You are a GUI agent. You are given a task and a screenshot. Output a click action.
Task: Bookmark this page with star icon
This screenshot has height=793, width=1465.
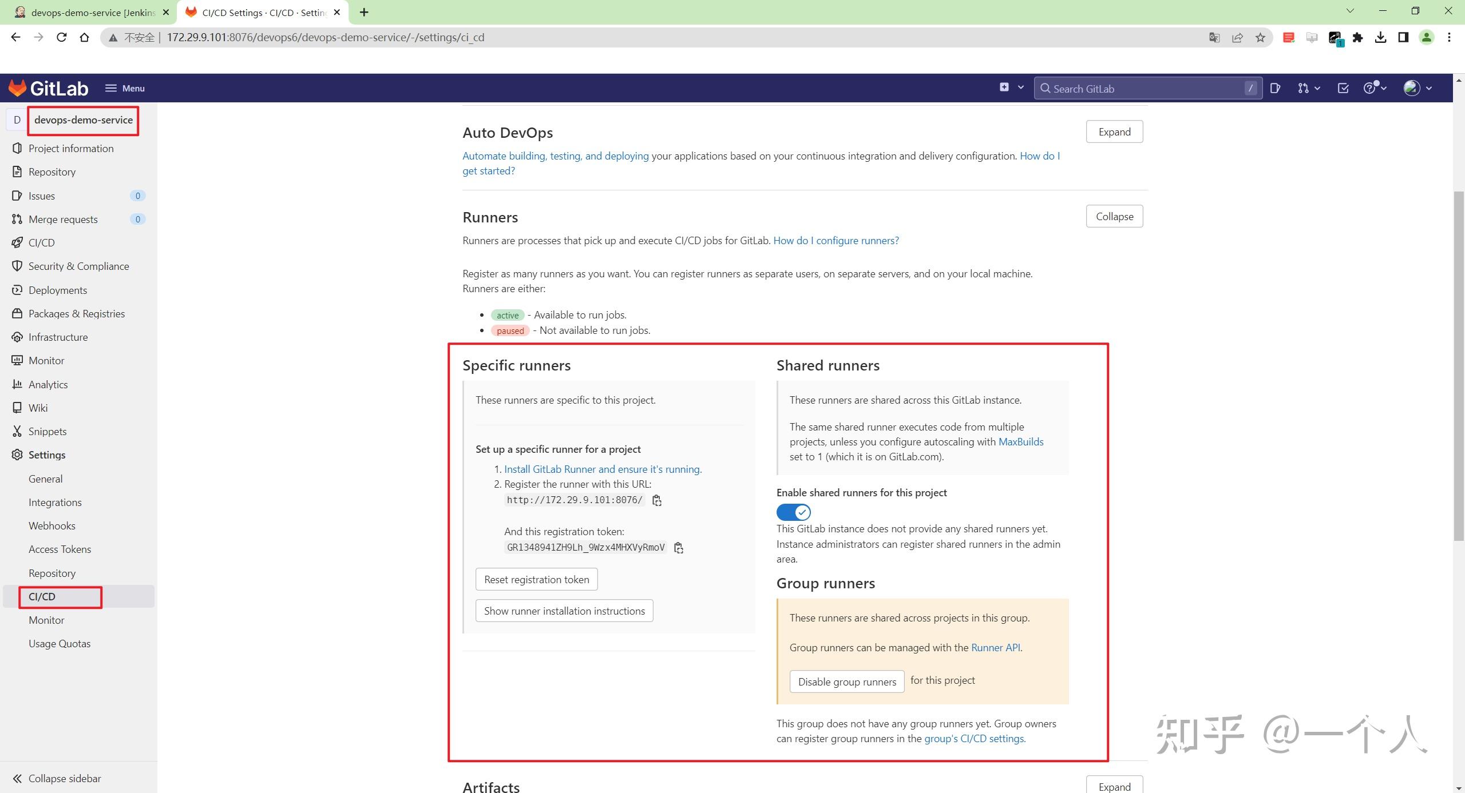click(x=1260, y=38)
